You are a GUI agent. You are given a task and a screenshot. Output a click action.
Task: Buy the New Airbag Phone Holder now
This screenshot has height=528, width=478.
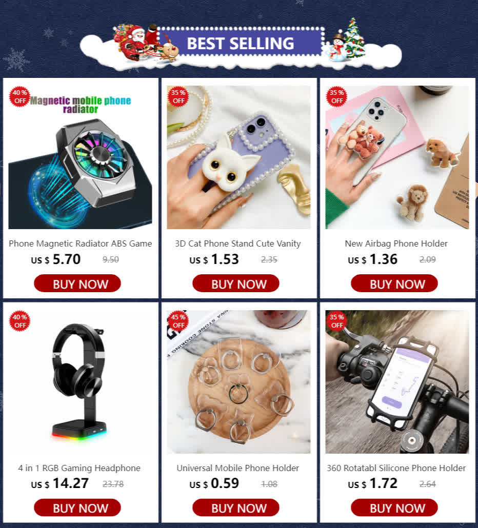point(394,283)
